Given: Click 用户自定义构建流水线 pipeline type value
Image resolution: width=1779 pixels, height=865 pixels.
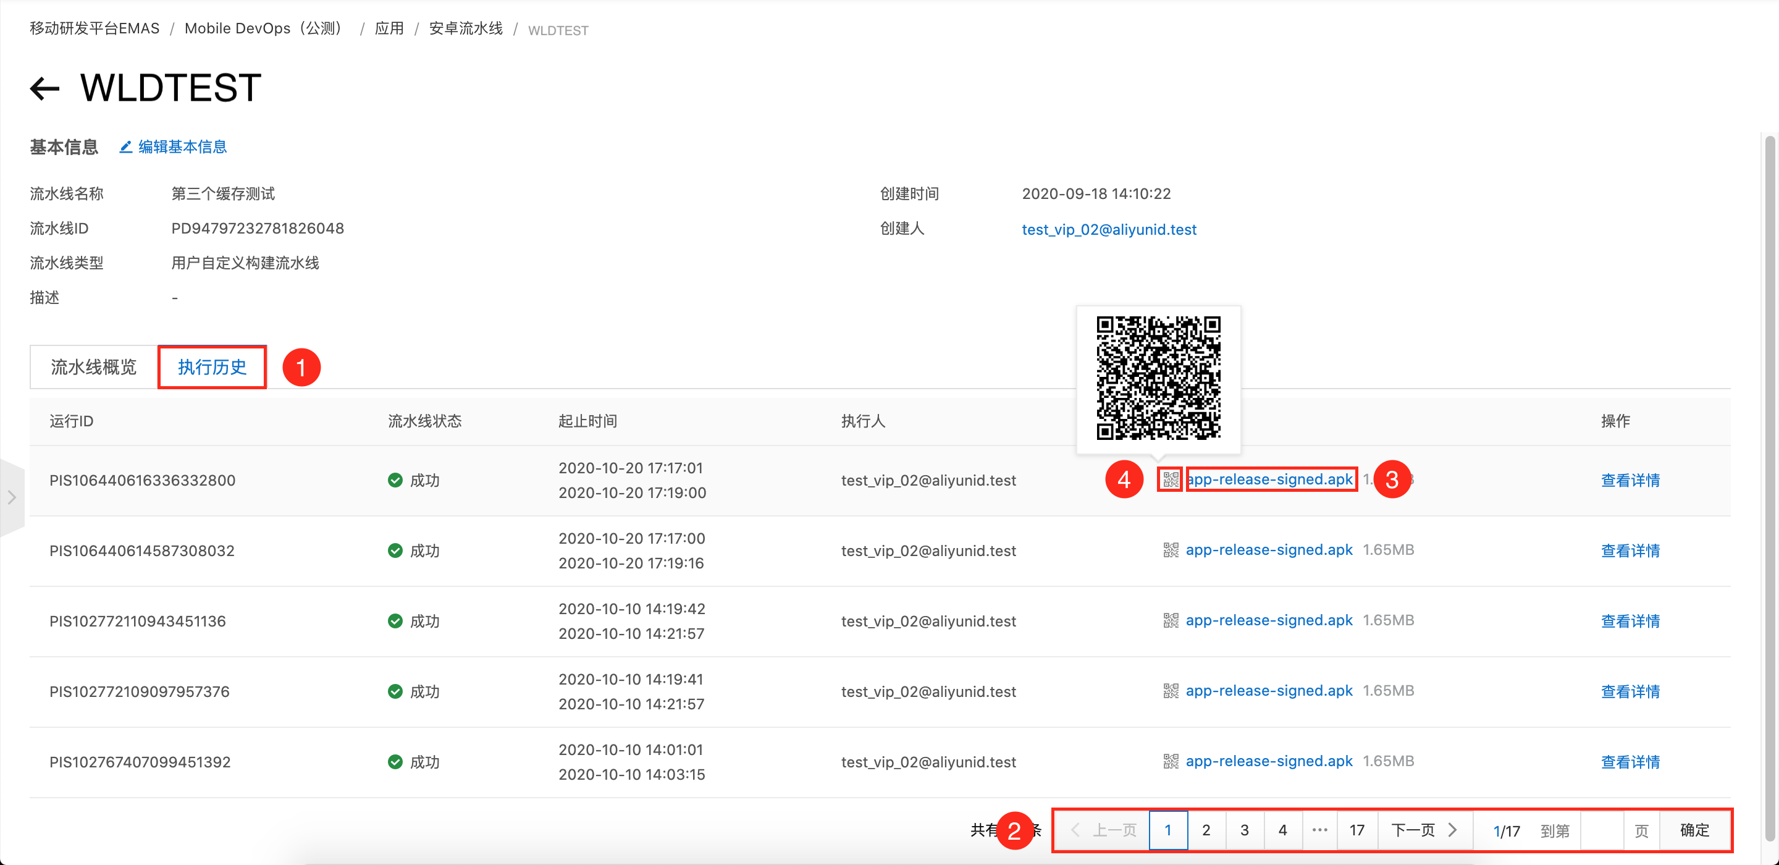Looking at the screenshot, I should (x=245, y=263).
